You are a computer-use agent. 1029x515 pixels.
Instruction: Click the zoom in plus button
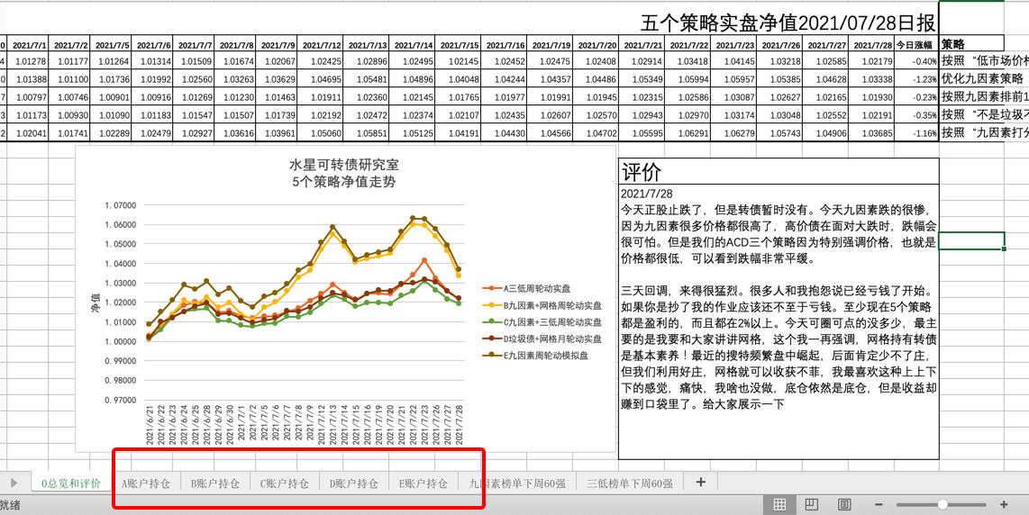pos(1004,504)
